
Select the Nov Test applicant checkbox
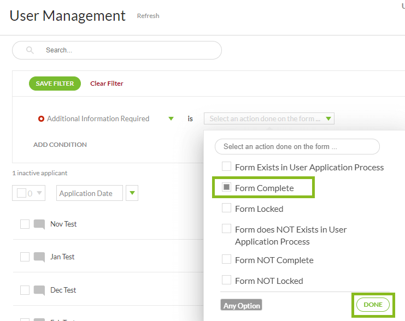(25, 224)
